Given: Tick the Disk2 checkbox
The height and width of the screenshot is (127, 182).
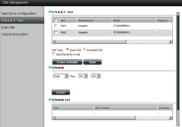Looking at the screenshot, I should pos(56,33).
